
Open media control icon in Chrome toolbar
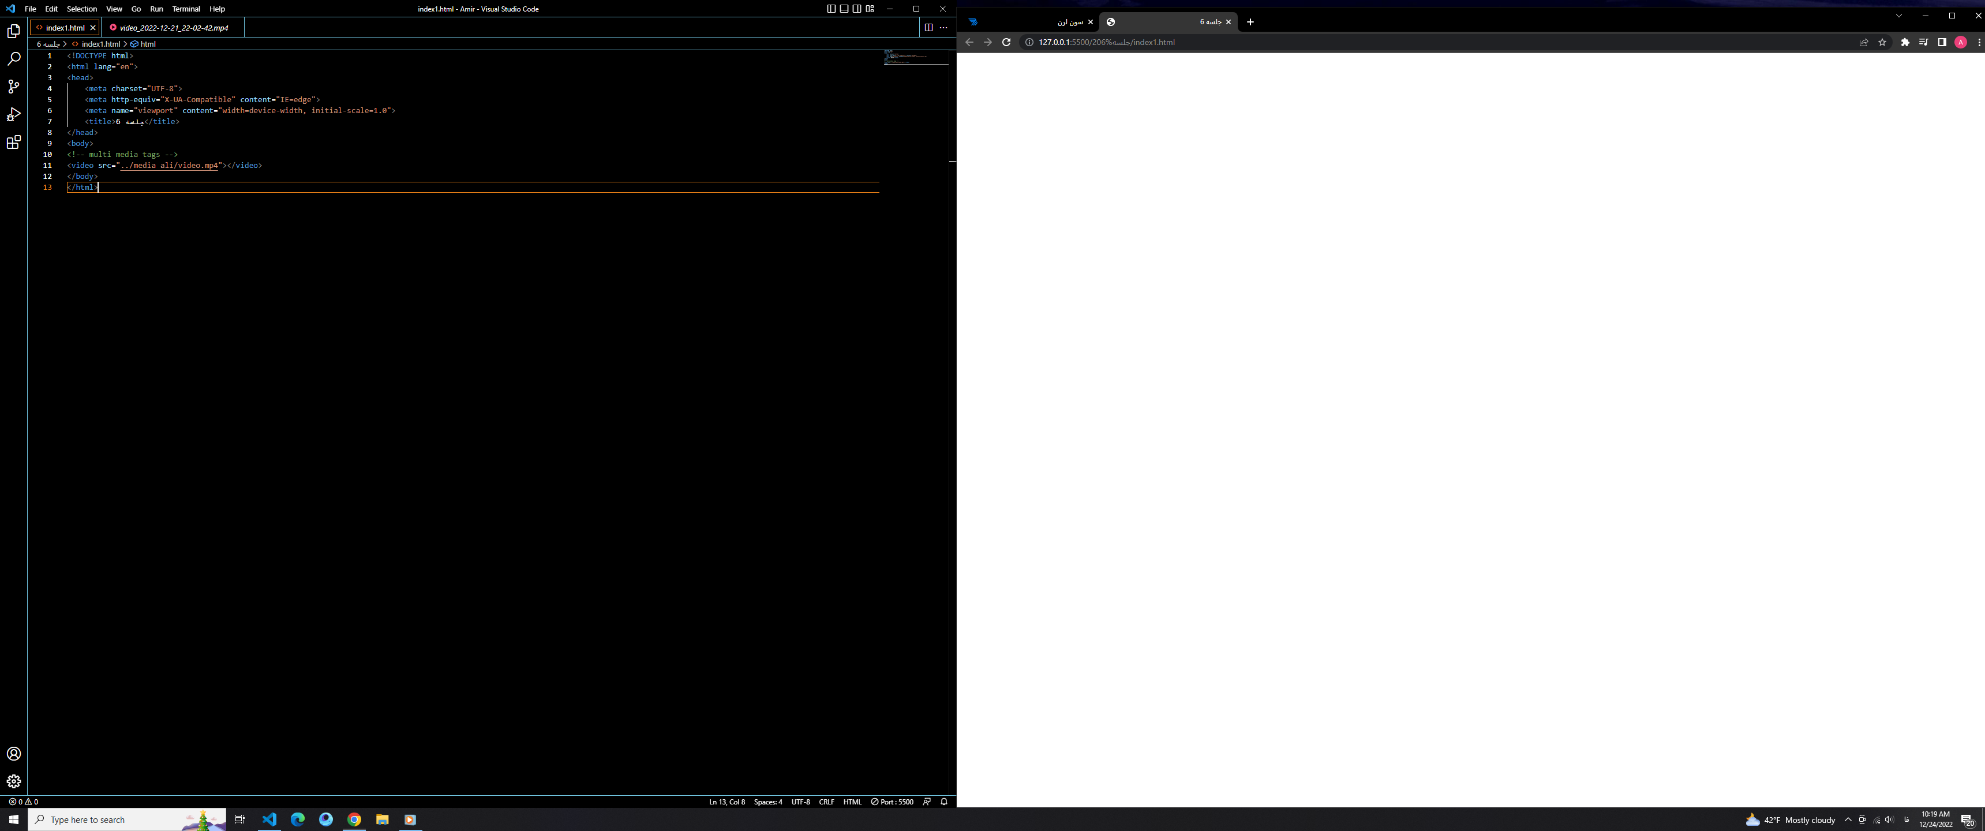tap(1923, 42)
